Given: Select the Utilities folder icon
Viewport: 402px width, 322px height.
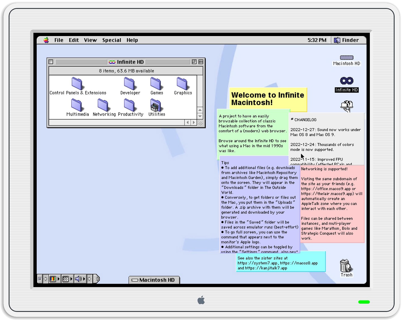Looking at the screenshot, I should click(x=155, y=105).
